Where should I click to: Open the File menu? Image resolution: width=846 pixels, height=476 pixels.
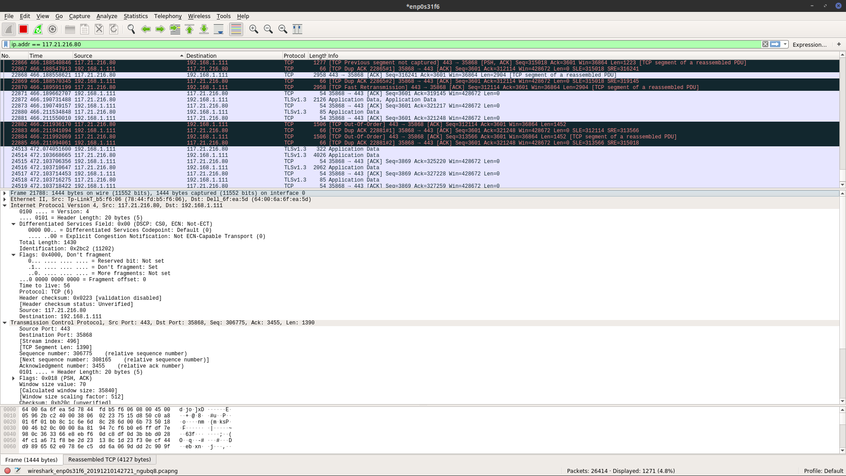[x=9, y=16]
